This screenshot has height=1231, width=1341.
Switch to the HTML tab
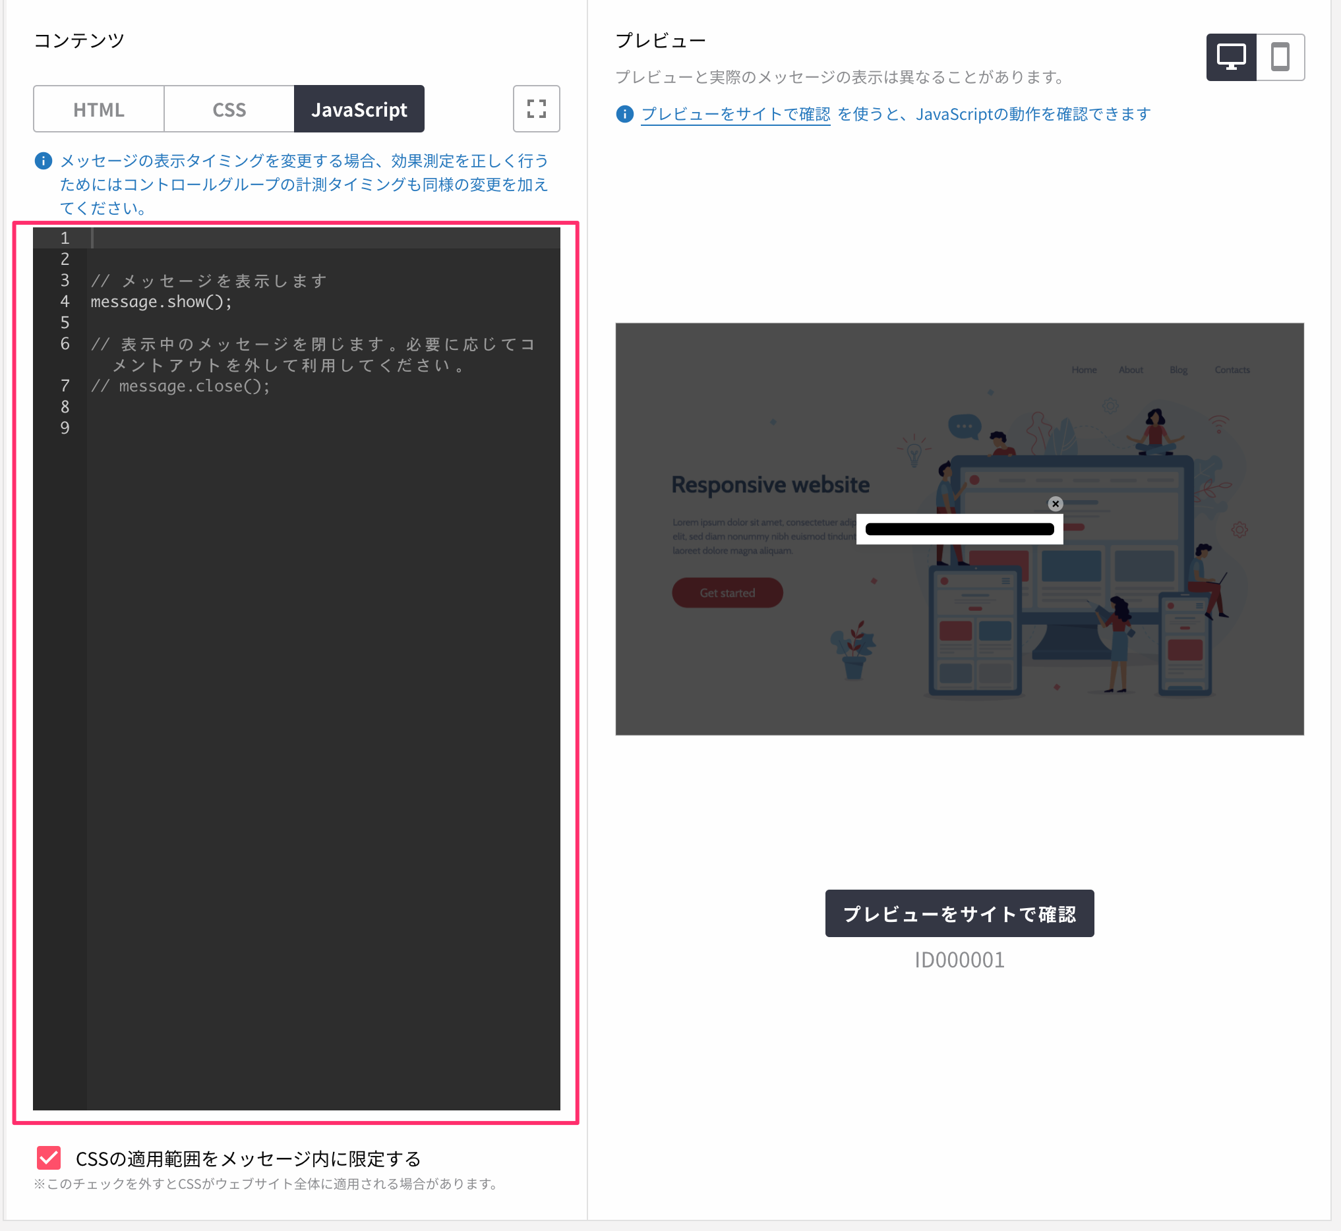pyautogui.click(x=99, y=109)
